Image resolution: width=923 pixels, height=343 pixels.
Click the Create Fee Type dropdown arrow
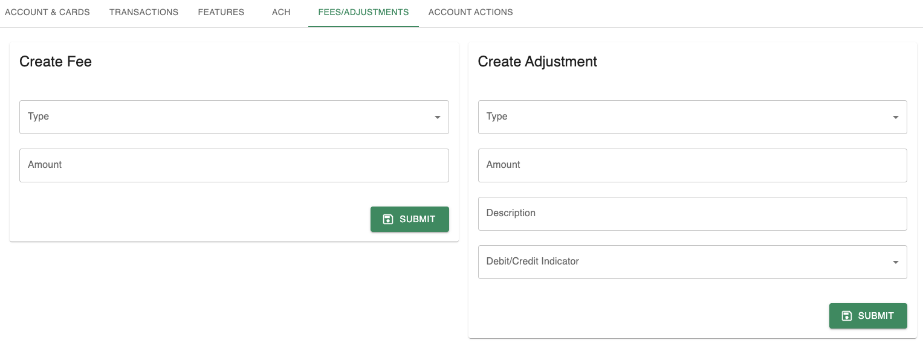(438, 117)
